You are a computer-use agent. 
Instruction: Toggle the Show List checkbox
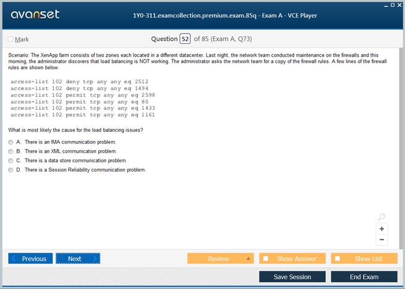(337, 258)
